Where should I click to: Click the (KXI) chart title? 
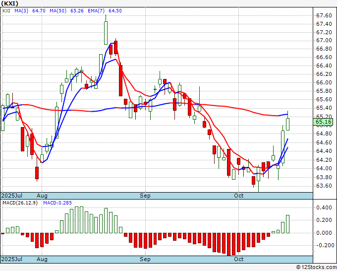[x=10, y=3]
